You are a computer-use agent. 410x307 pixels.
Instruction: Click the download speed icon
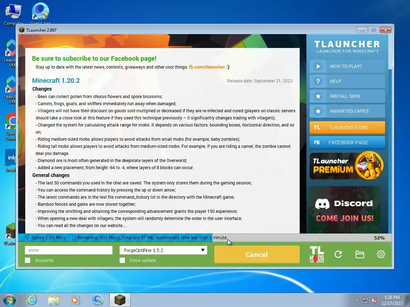(x=27, y=238)
